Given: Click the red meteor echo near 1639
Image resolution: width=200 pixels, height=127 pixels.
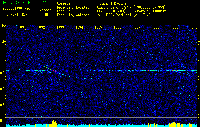Looking at the screenshot, I should [174, 71].
